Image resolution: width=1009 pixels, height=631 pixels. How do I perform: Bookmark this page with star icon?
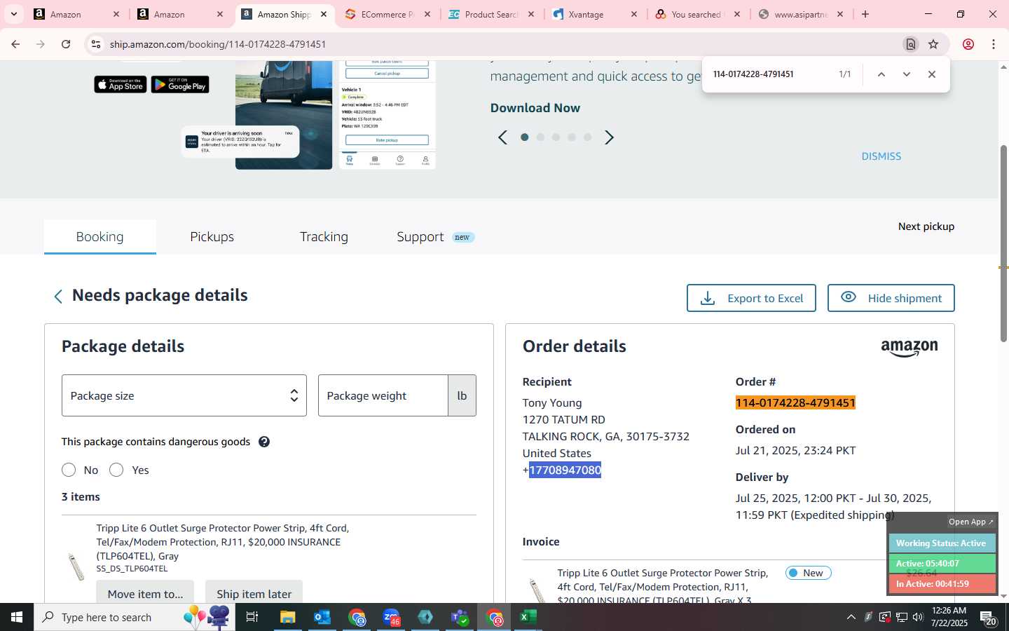933,44
